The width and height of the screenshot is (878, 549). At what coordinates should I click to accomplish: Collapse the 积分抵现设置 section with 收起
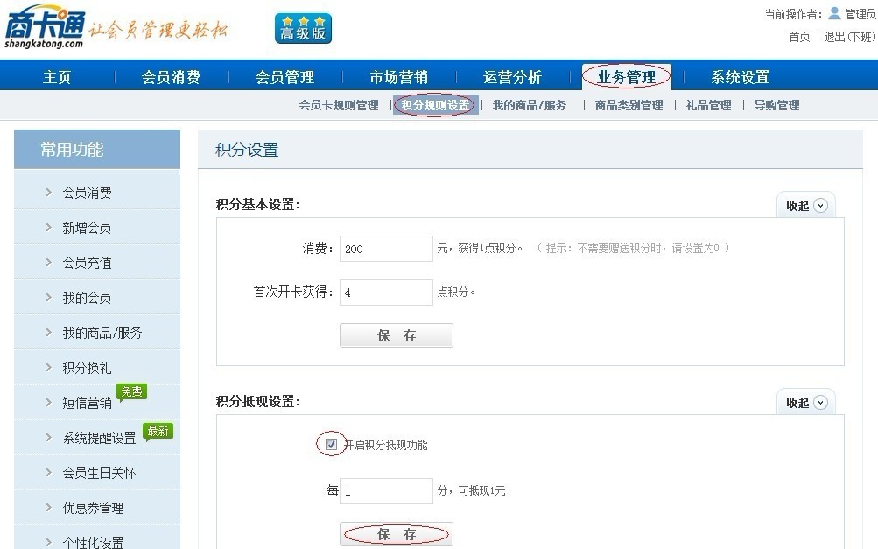pos(805,403)
